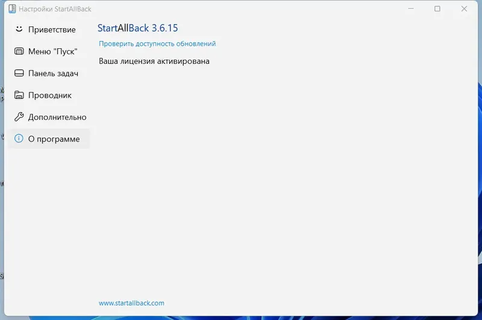
Task: Open the www.startallback.com link
Action: (131, 303)
